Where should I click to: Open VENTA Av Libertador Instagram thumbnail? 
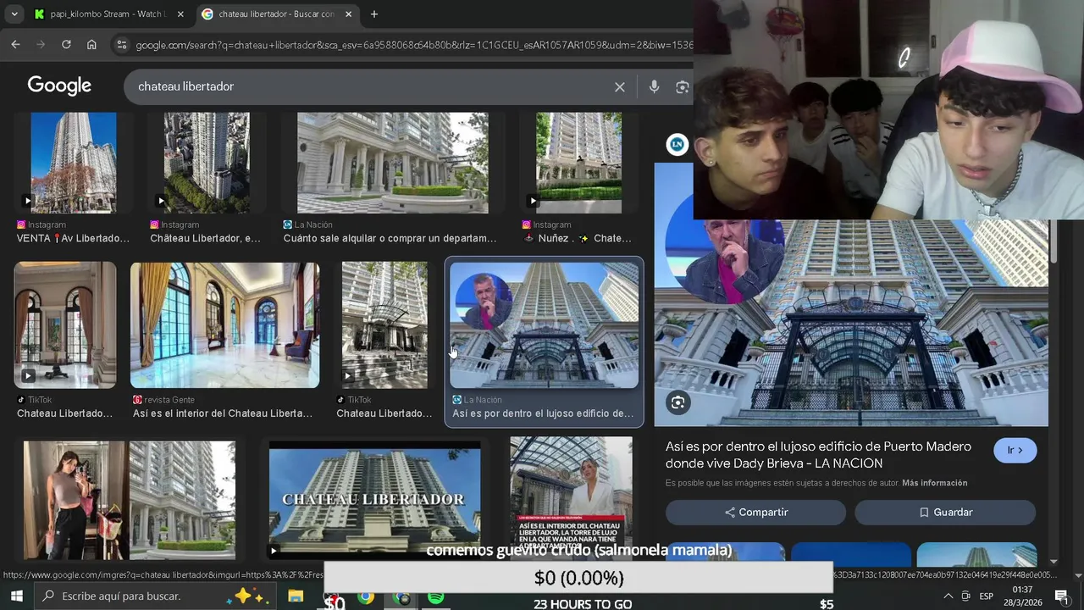(74, 163)
